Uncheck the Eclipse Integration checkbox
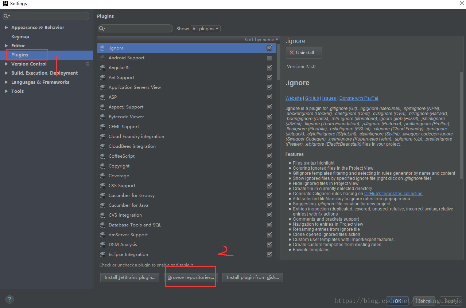 [x=269, y=254]
